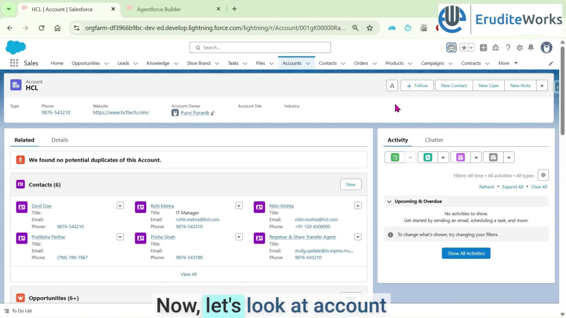
Task: Open the Leads tab dropdown arrow
Action: click(x=136, y=63)
